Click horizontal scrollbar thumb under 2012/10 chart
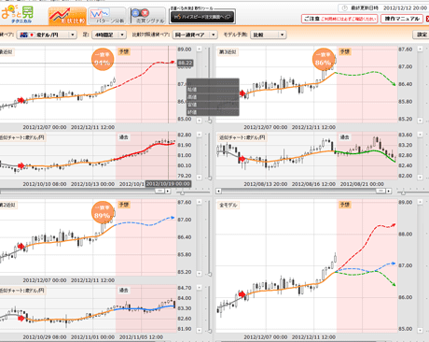 159,191
